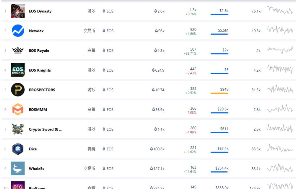Click the PROSPECTORS gold P logo
The width and height of the screenshot is (296, 189).
pos(18,90)
